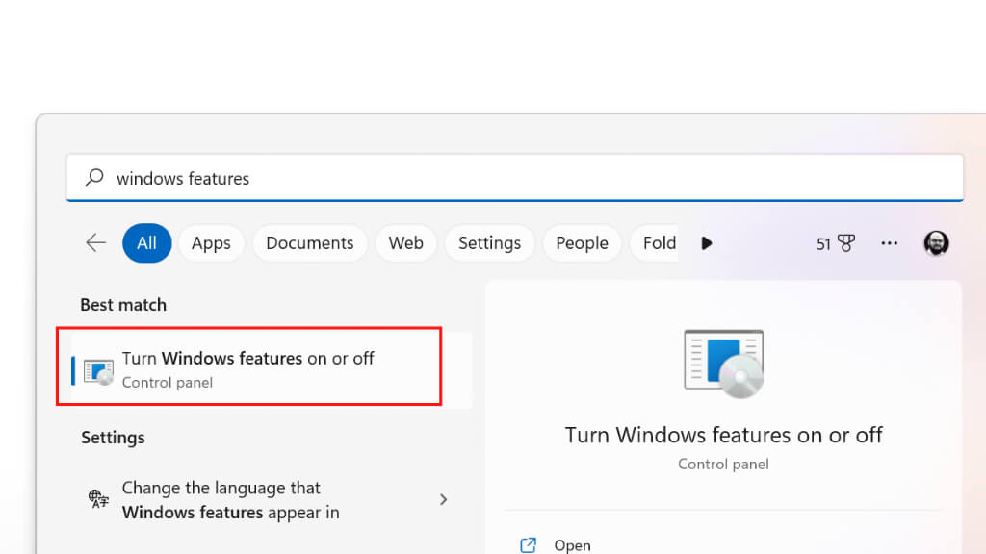Open the rewards trophy showing 51 points
This screenshot has width=986, height=554.
[836, 243]
